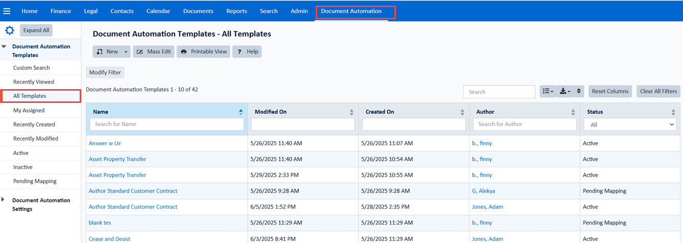
Task: Click the Search for Author field
Action: [525, 124]
